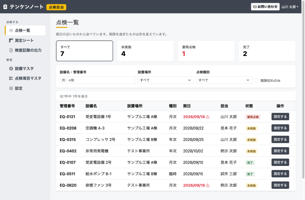The image size is (305, 200).
Task: Click the 期日 column header
Action: click(187, 106)
